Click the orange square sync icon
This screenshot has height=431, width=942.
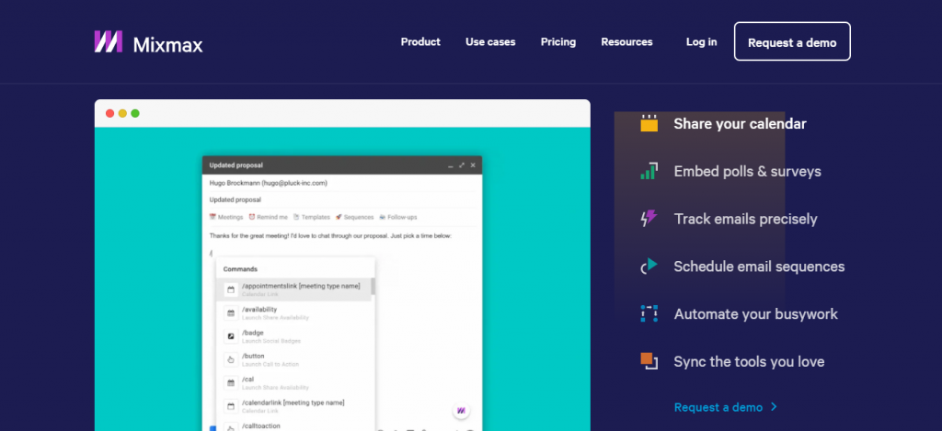649,361
